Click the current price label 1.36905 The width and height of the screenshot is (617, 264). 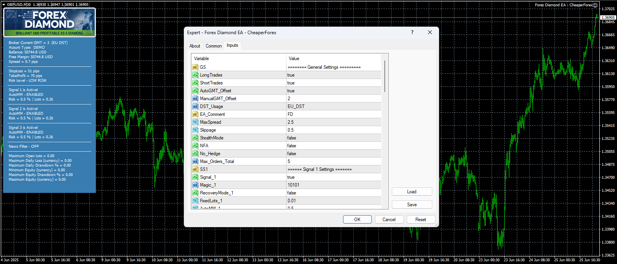pos(608,18)
